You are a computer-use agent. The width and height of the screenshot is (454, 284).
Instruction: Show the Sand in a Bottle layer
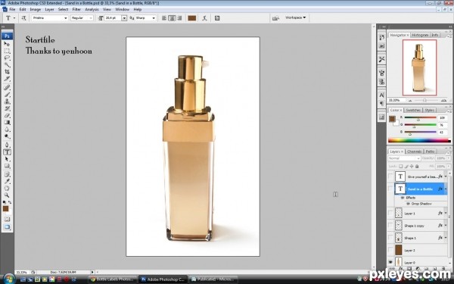(x=390, y=189)
